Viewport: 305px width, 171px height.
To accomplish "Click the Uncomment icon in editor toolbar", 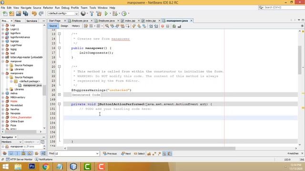I will (179, 26).
